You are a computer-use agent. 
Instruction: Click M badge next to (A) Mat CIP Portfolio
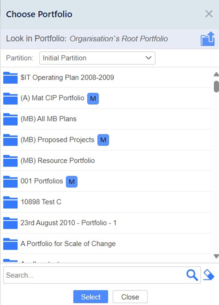tap(93, 98)
